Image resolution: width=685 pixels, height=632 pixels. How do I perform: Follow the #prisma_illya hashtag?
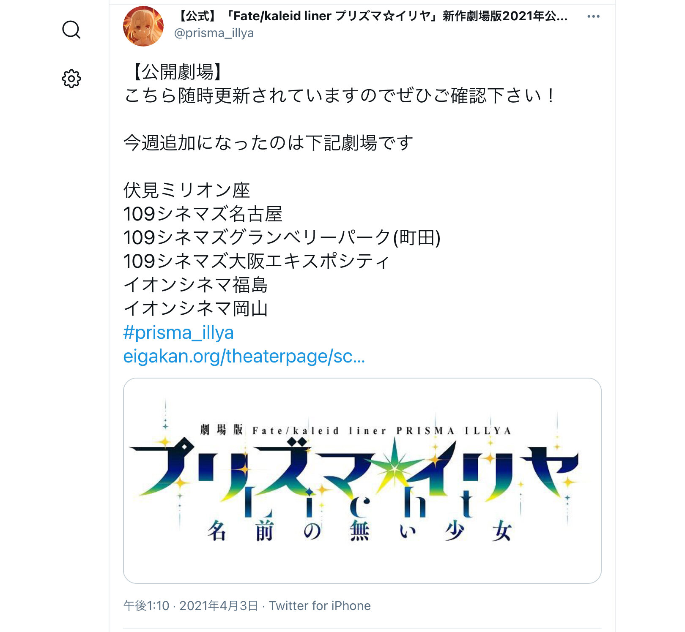(178, 332)
